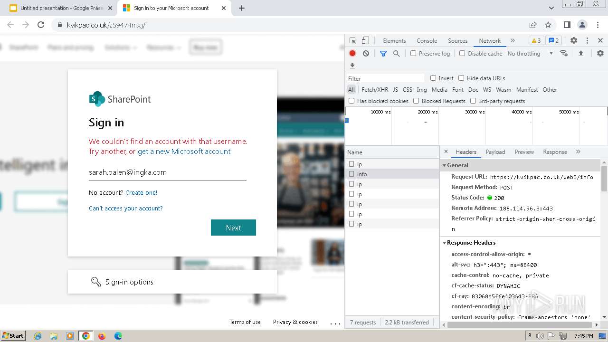Open network conditions wifi icon
608x342 pixels.
[564, 53]
